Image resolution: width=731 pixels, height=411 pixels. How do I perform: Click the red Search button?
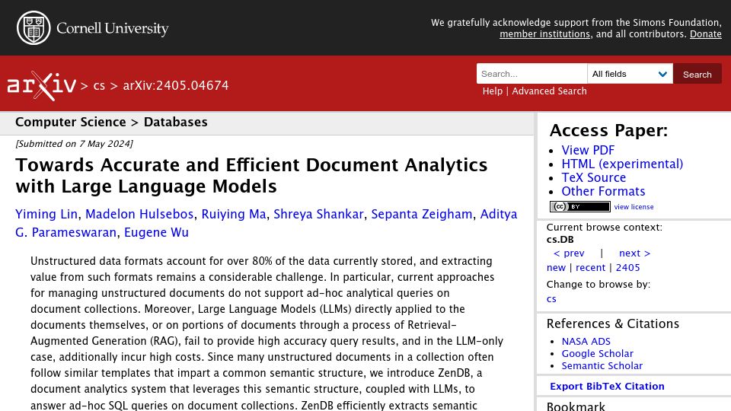(697, 74)
